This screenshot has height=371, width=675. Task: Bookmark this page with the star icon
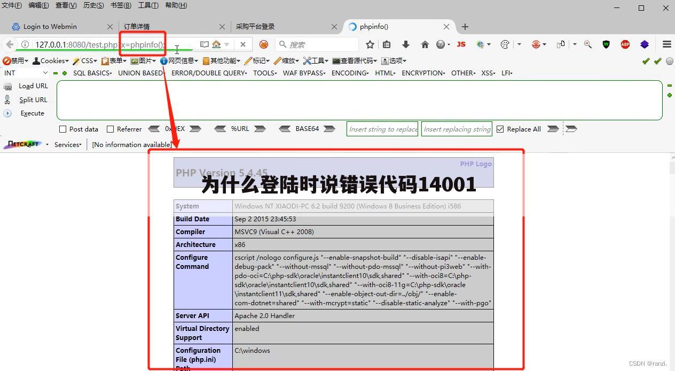(x=370, y=44)
